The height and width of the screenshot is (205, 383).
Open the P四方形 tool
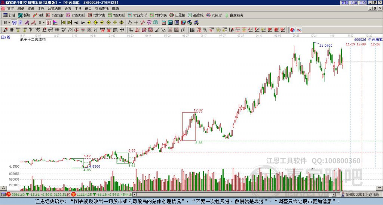point(55,15)
